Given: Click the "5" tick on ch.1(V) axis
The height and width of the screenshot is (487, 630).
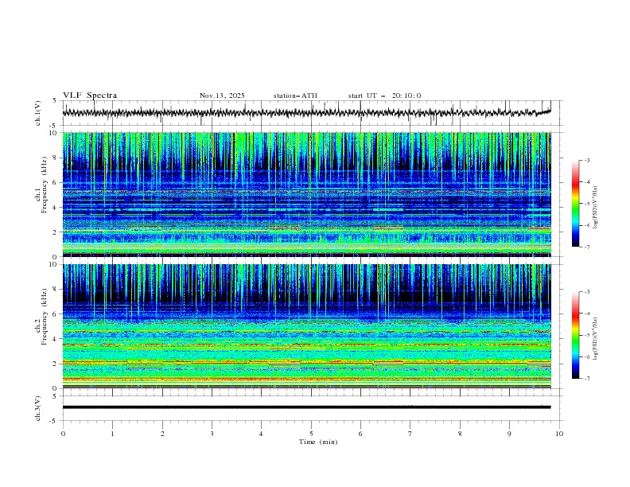Looking at the screenshot, I should coord(56,101).
